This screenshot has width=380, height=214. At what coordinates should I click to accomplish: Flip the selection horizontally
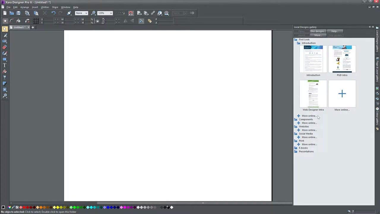pos(126,21)
